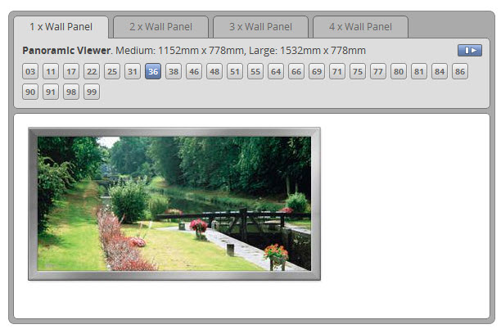Choose image number 11
501x329 pixels.
pyautogui.click(x=51, y=72)
